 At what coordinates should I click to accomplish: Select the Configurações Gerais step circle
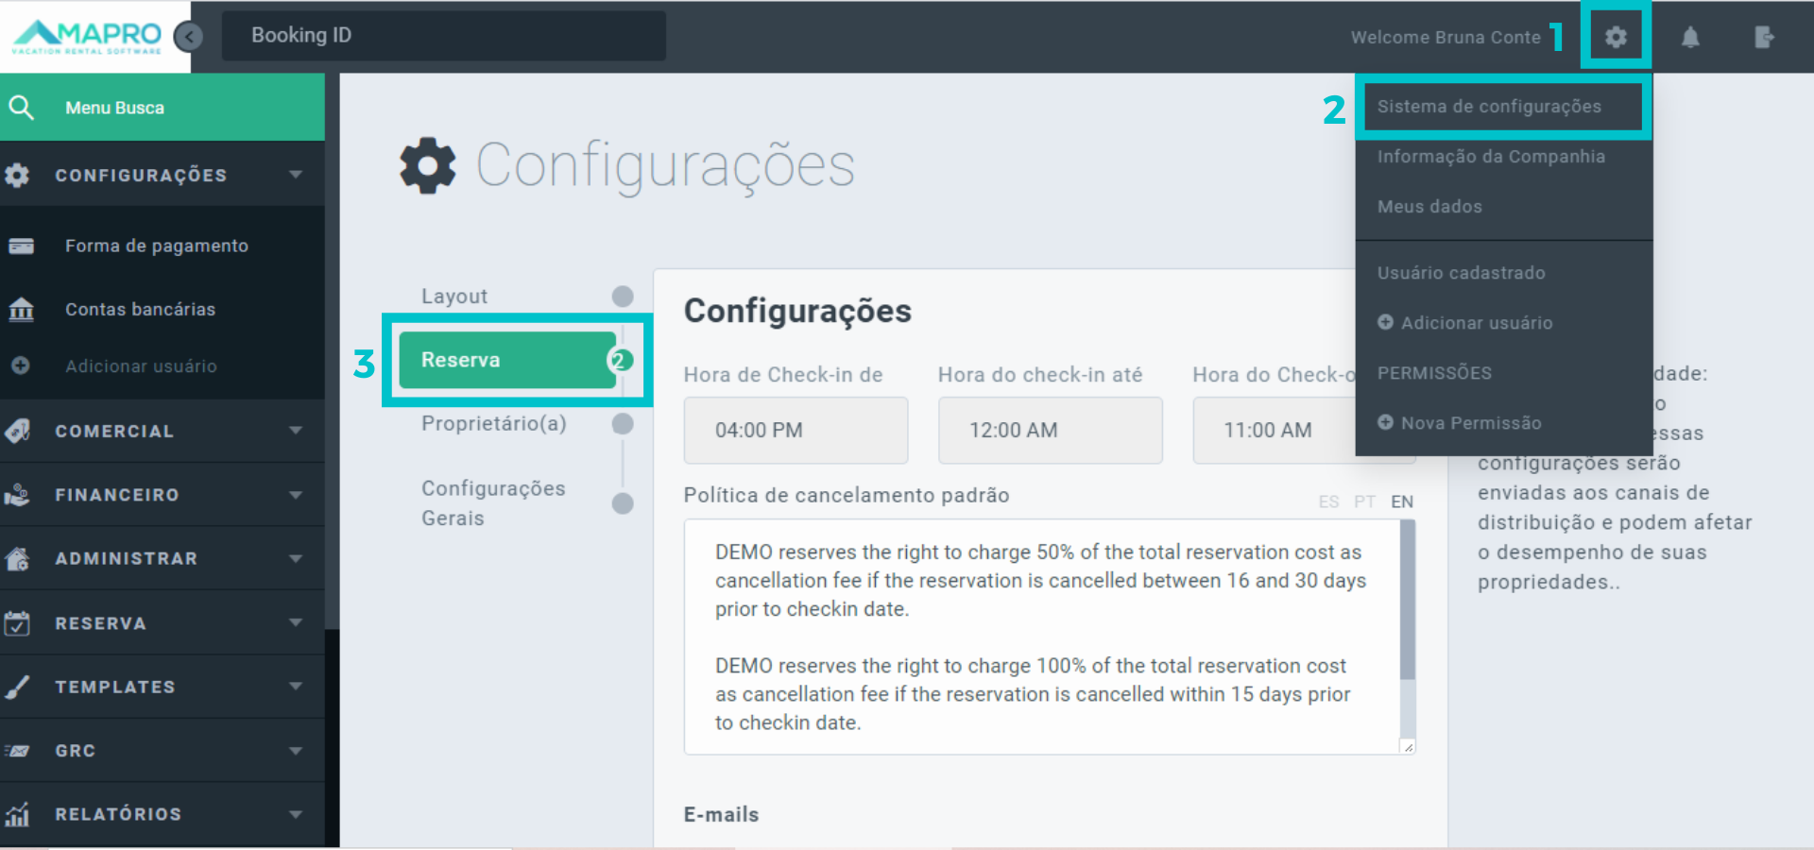623,503
